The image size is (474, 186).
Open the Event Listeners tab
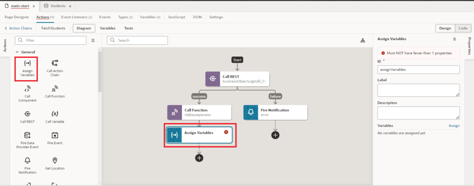point(76,17)
